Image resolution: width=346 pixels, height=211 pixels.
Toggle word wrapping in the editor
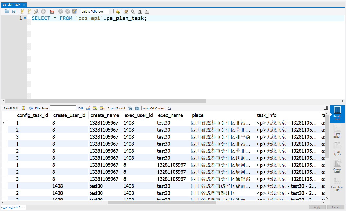point(147,11)
